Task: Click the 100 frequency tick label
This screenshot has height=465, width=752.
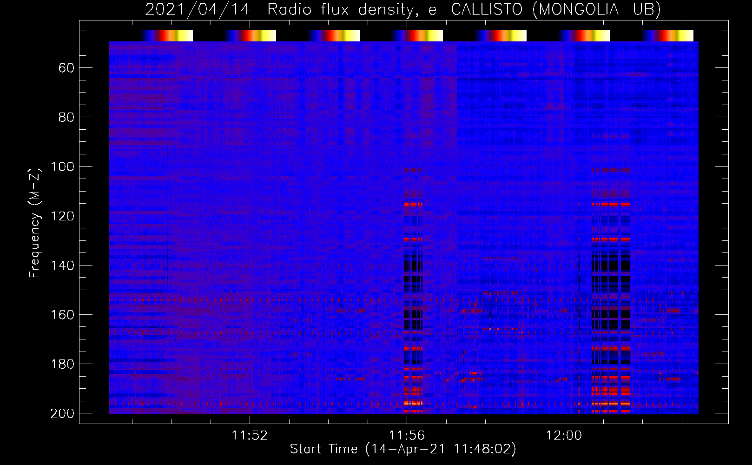Action: [x=62, y=167]
